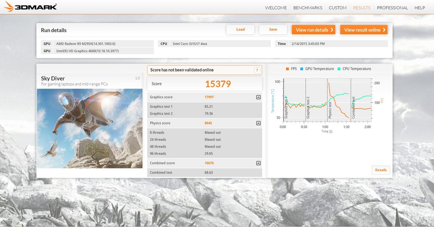Screen dimensions: 434x227
Task: Click Graphics test 2 value 79.36
Action: pos(209,113)
